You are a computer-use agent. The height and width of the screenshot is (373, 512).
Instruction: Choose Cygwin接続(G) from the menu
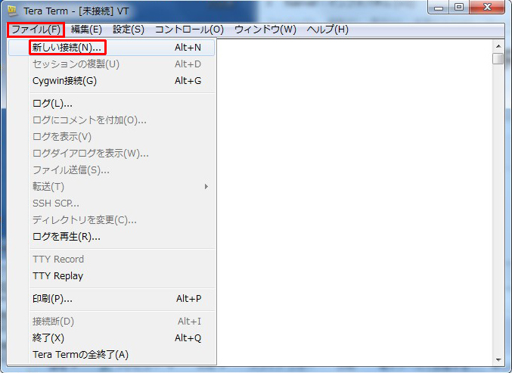click(64, 81)
